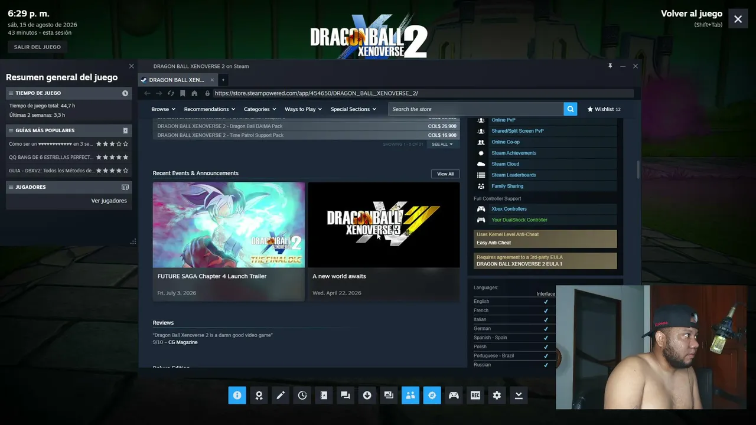The image size is (756, 425).
Task: Open FUTURE SAGA Chapter 4 Launch Trailer thumbnail
Action: pyautogui.click(x=229, y=225)
